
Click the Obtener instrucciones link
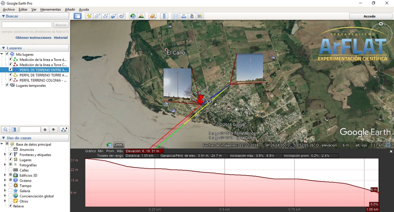pos(33,38)
